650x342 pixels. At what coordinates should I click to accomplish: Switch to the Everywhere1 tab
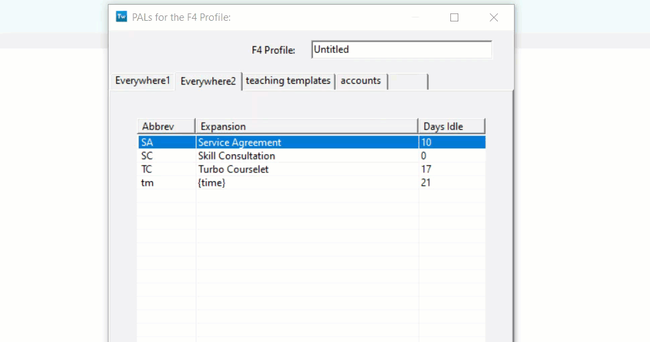click(143, 80)
